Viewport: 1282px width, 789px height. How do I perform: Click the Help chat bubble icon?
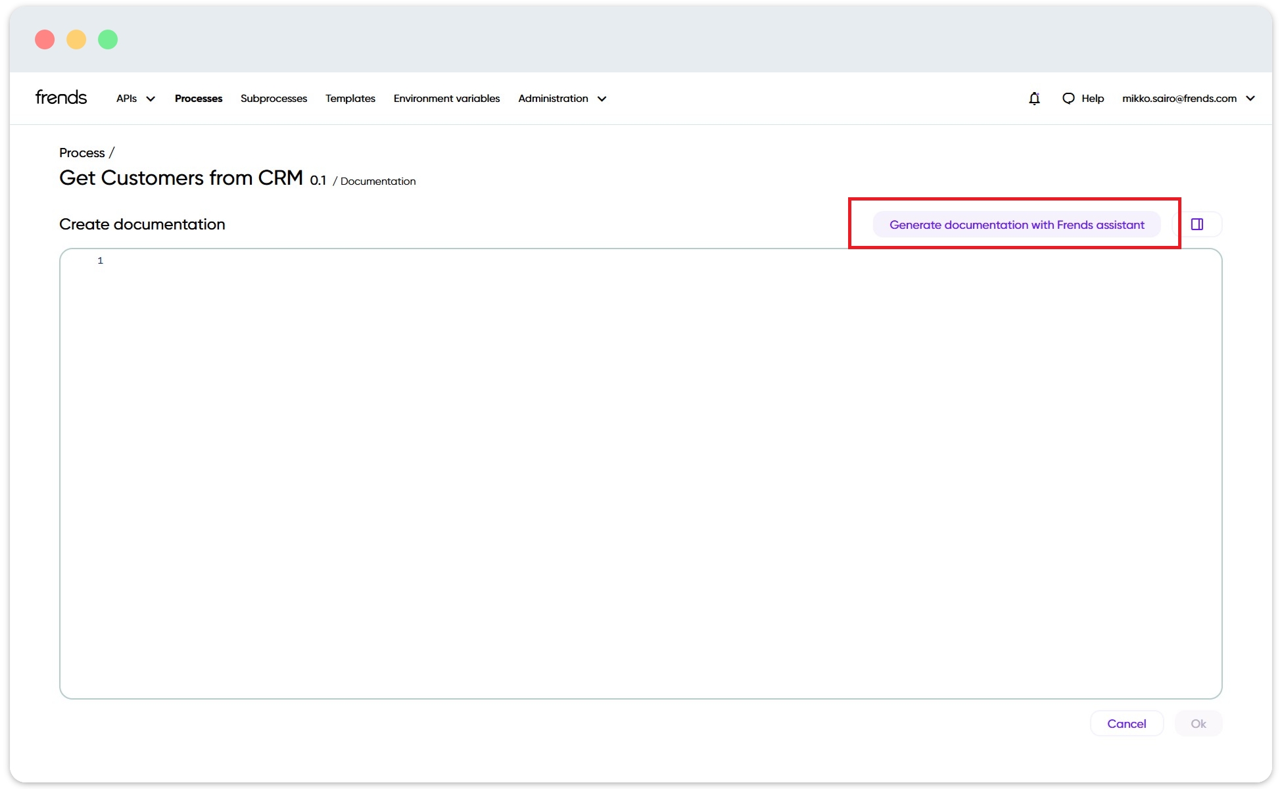[1069, 98]
